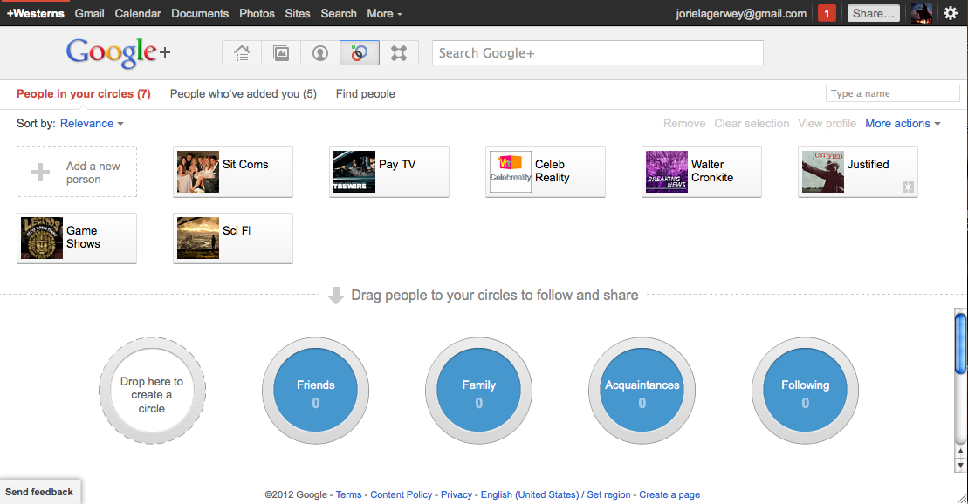Image resolution: width=968 pixels, height=504 pixels.
Task: Select the Family circle
Action: tap(478, 391)
